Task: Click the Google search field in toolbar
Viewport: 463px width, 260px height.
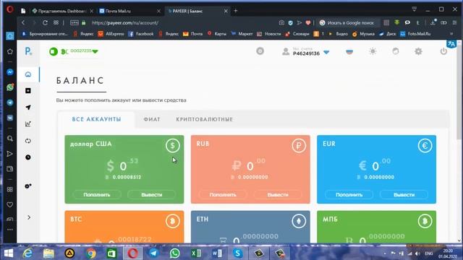Action: pos(350,22)
